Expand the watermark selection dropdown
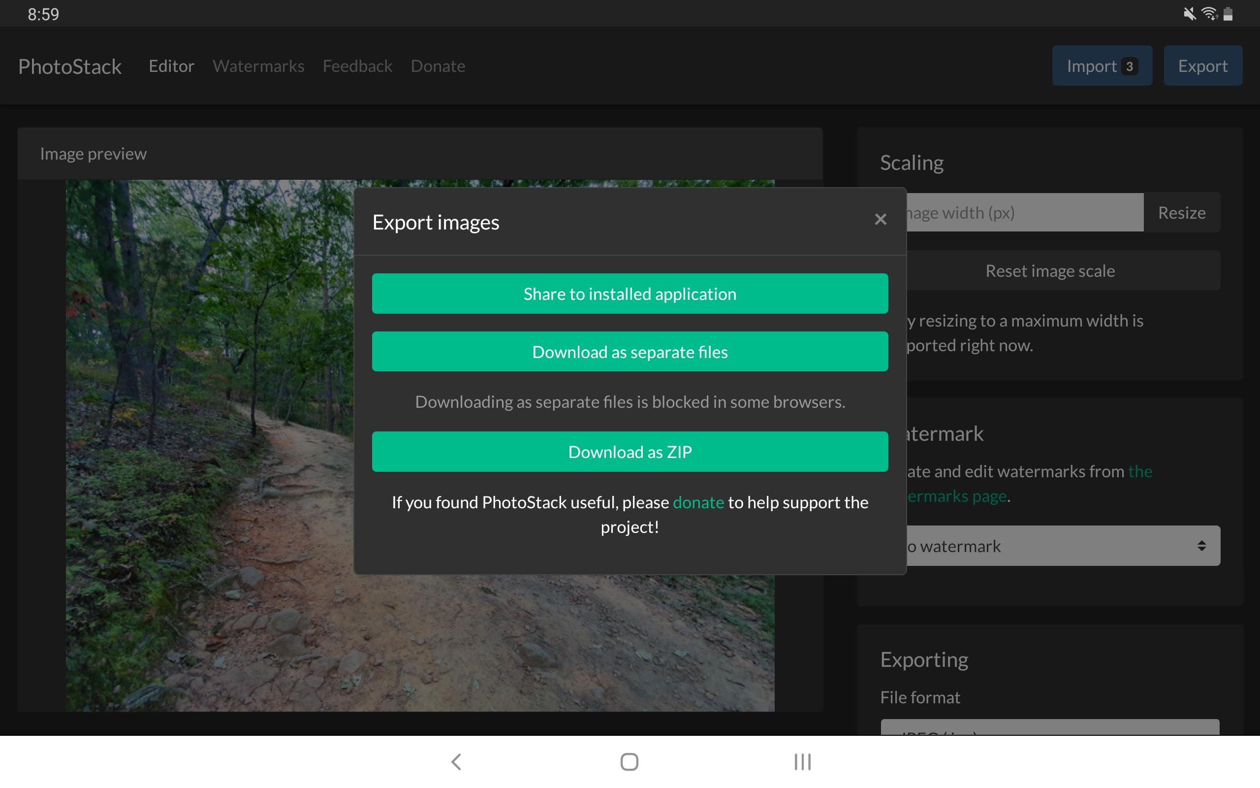Viewport: 1260px width, 788px height. [1062, 546]
